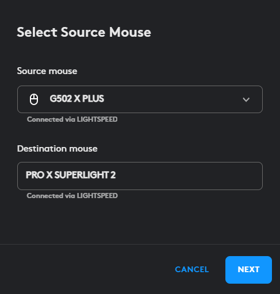Click the NEXT button
This screenshot has width=280, height=294.
[248, 270]
